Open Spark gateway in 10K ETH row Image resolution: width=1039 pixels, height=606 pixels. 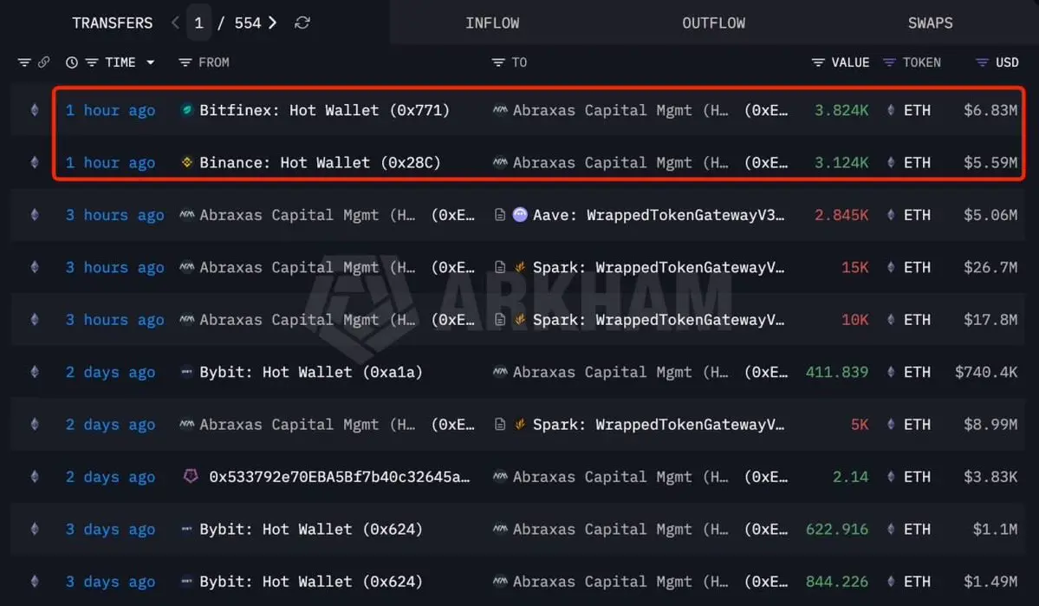tap(659, 320)
